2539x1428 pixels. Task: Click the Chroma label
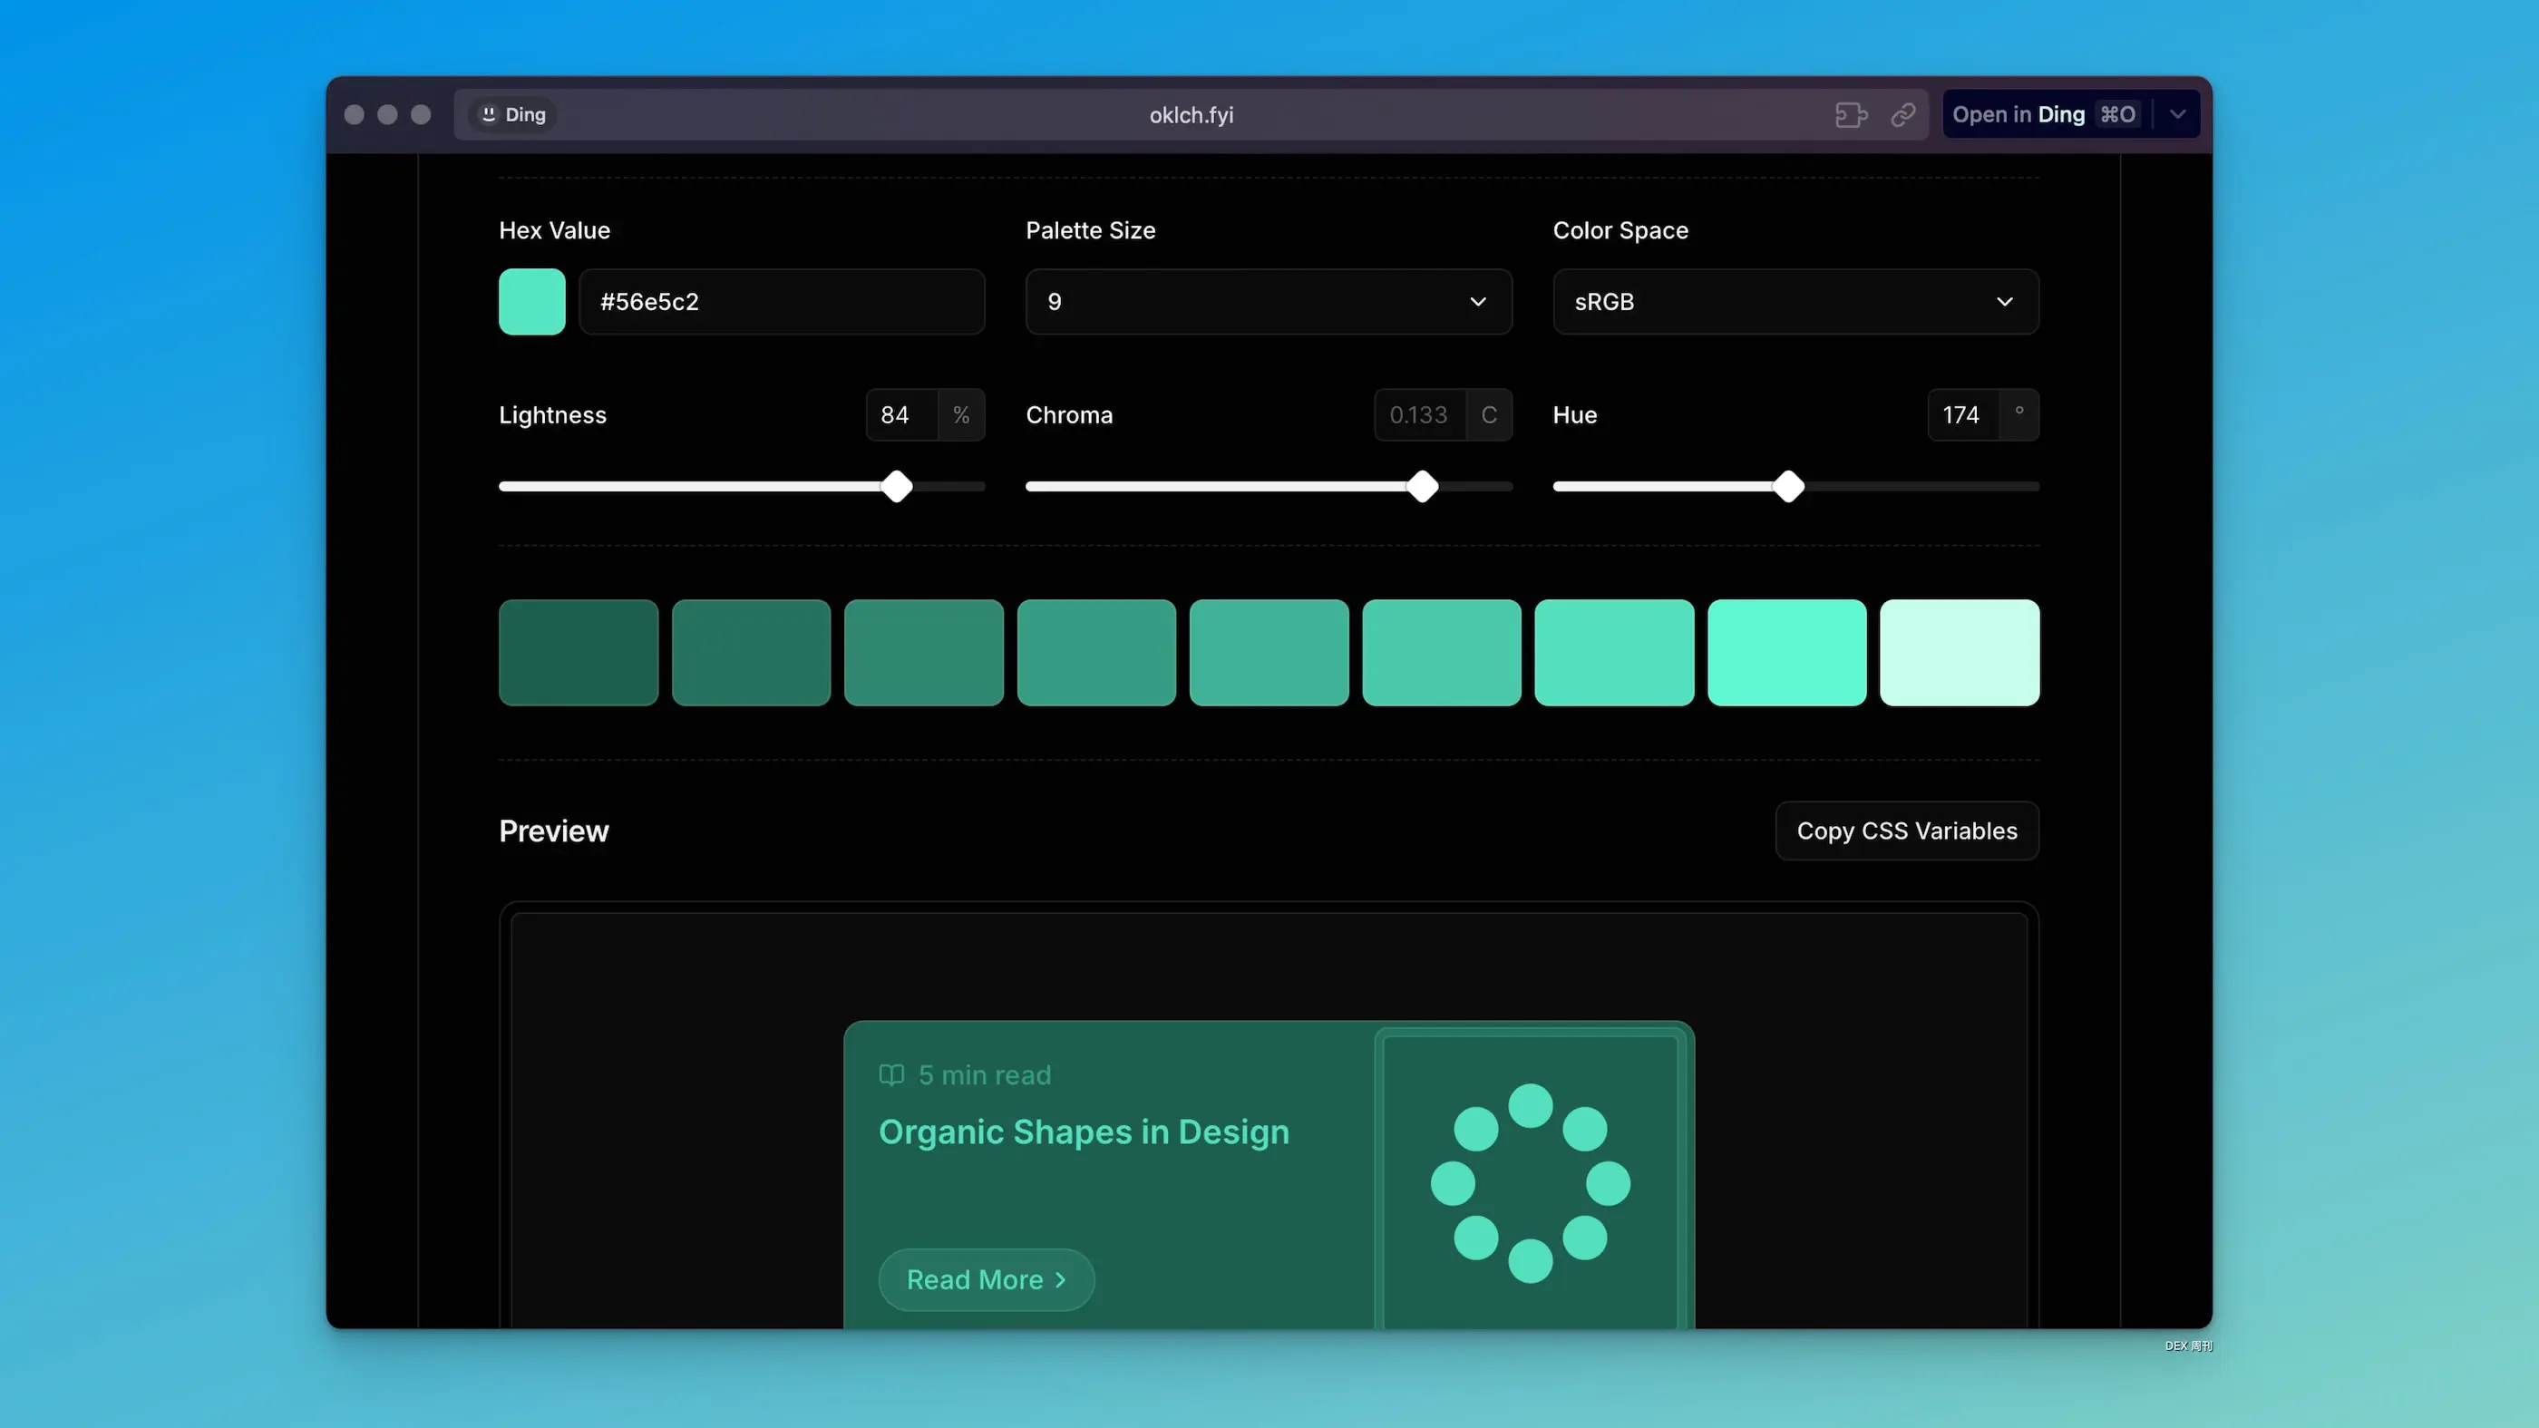pos(1069,415)
